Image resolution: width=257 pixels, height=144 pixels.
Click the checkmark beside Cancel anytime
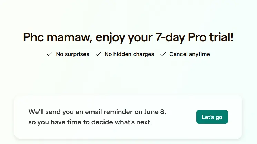tap(163, 54)
